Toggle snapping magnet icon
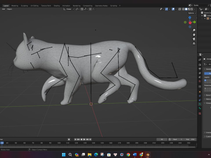 (82, 9)
